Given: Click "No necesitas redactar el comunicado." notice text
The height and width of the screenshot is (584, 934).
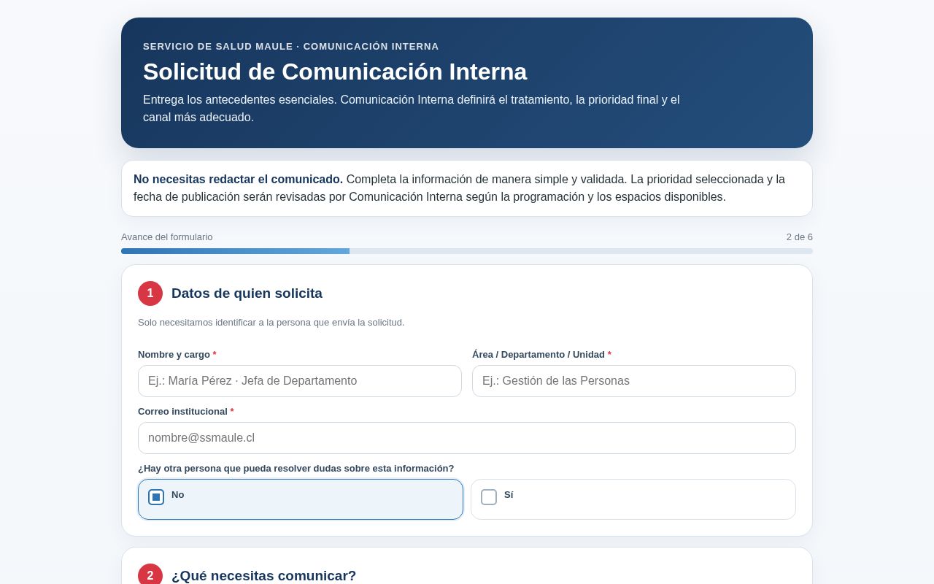Looking at the screenshot, I should click(238, 180).
